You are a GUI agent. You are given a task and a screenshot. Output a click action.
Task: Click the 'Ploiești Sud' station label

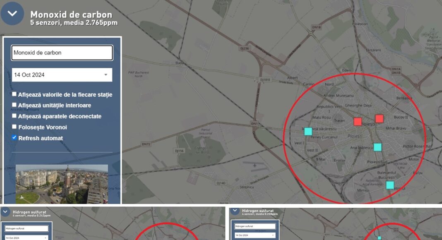[x=377, y=162]
